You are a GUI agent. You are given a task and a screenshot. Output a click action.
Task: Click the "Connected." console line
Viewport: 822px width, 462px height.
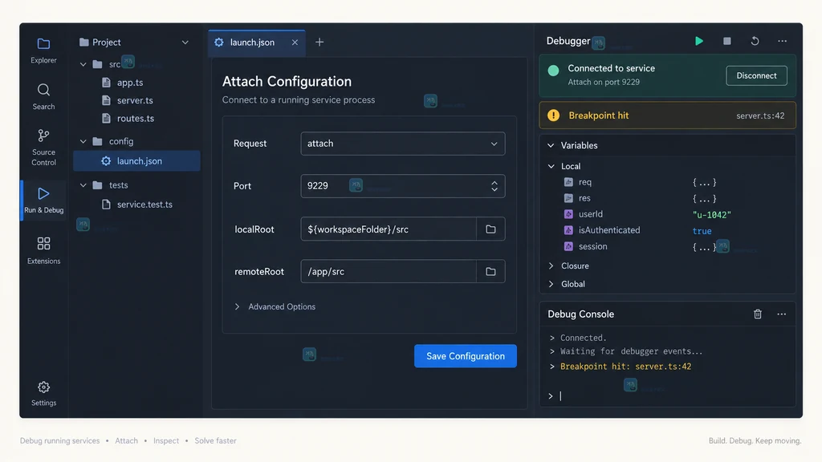(583, 338)
